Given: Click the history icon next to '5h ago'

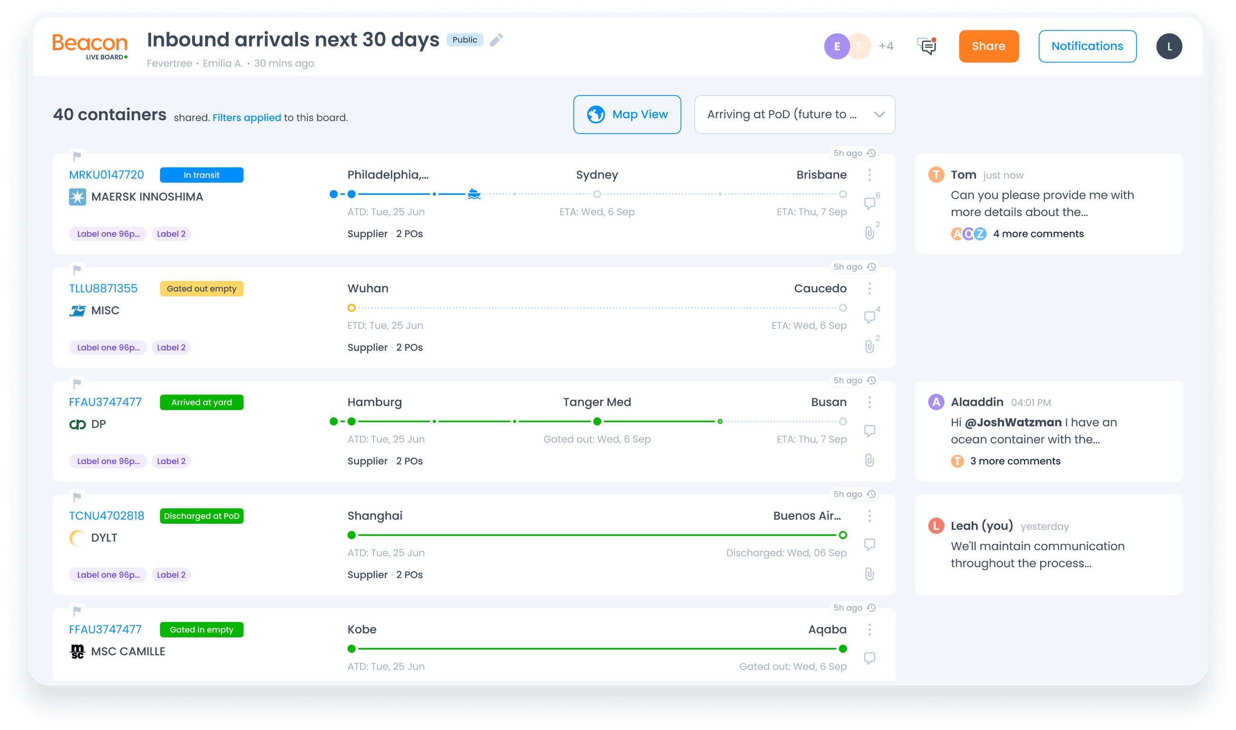Looking at the screenshot, I should pos(871,153).
